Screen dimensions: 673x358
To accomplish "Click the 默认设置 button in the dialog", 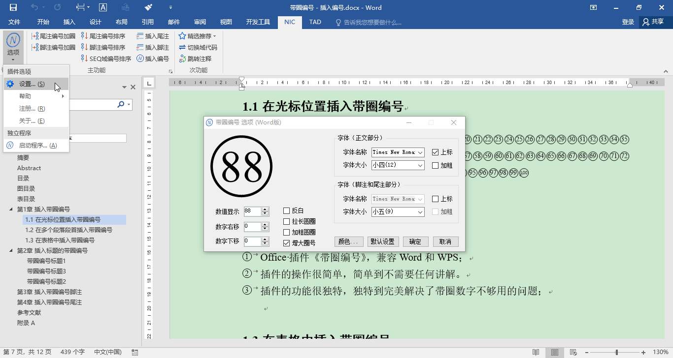I will coord(382,241).
